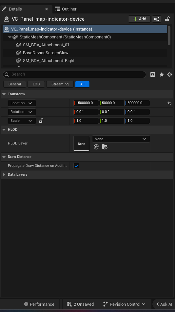The height and width of the screenshot is (312, 175).
Task: Open the Location type dropdown
Action: pos(22,103)
